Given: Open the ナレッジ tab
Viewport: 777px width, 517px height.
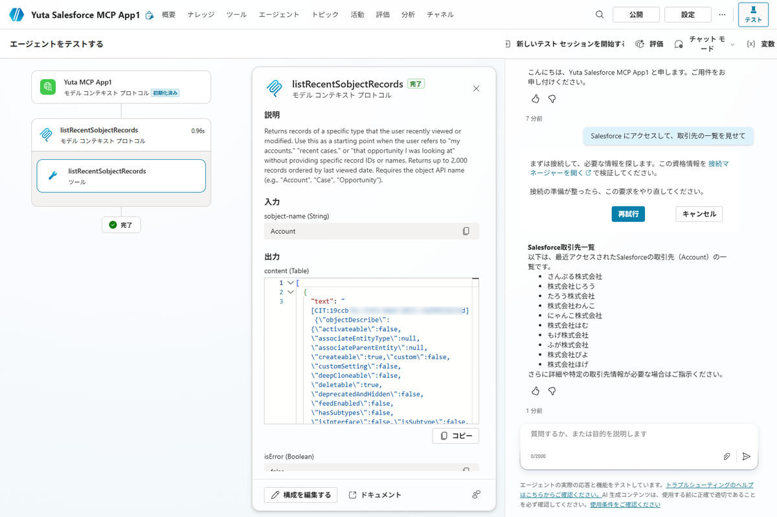Looking at the screenshot, I should point(201,15).
